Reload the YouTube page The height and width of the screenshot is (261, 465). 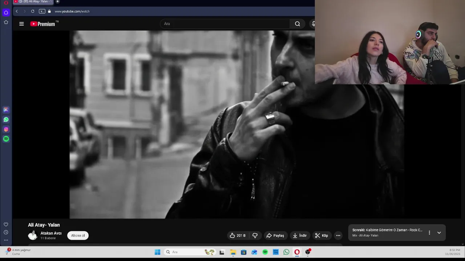pyautogui.click(x=33, y=11)
